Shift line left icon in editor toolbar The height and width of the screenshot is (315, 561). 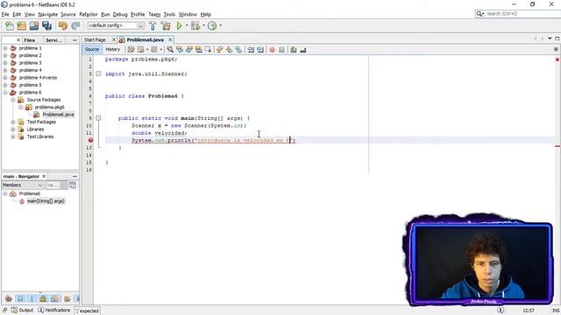pos(251,50)
